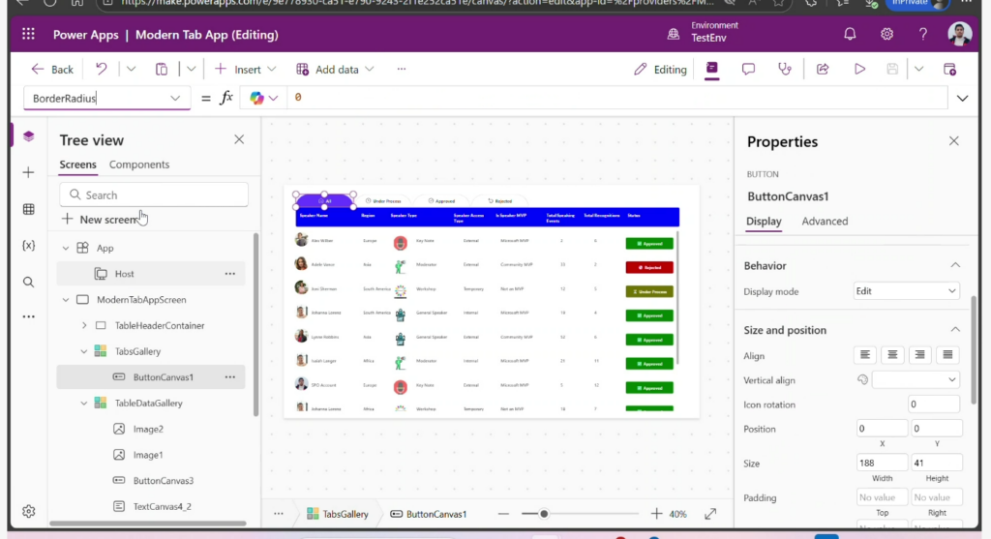Open the Data icon in the left rail
The width and height of the screenshot is (991, 539).
click(28, 209)
